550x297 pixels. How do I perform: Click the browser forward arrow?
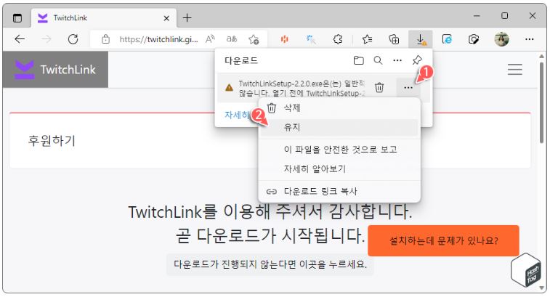pyautogui.click(x=46, y=39)
